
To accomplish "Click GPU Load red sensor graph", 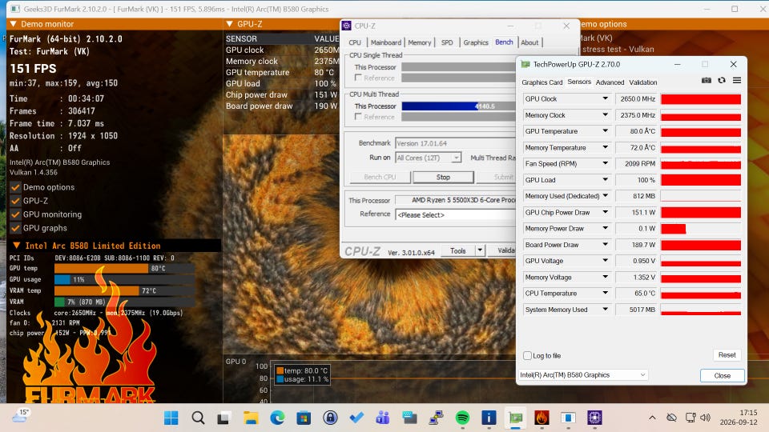I will tap(701, 180).
